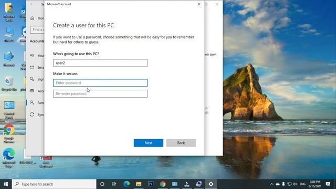Select the Network desktop icon

[x=9, y=59]
